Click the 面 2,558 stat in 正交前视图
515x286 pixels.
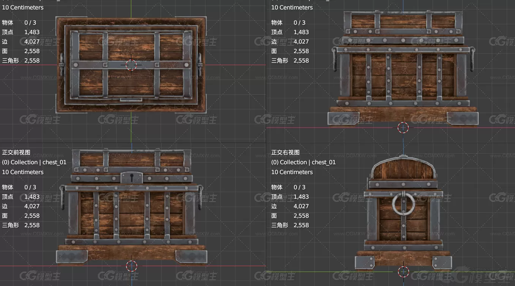21,216
